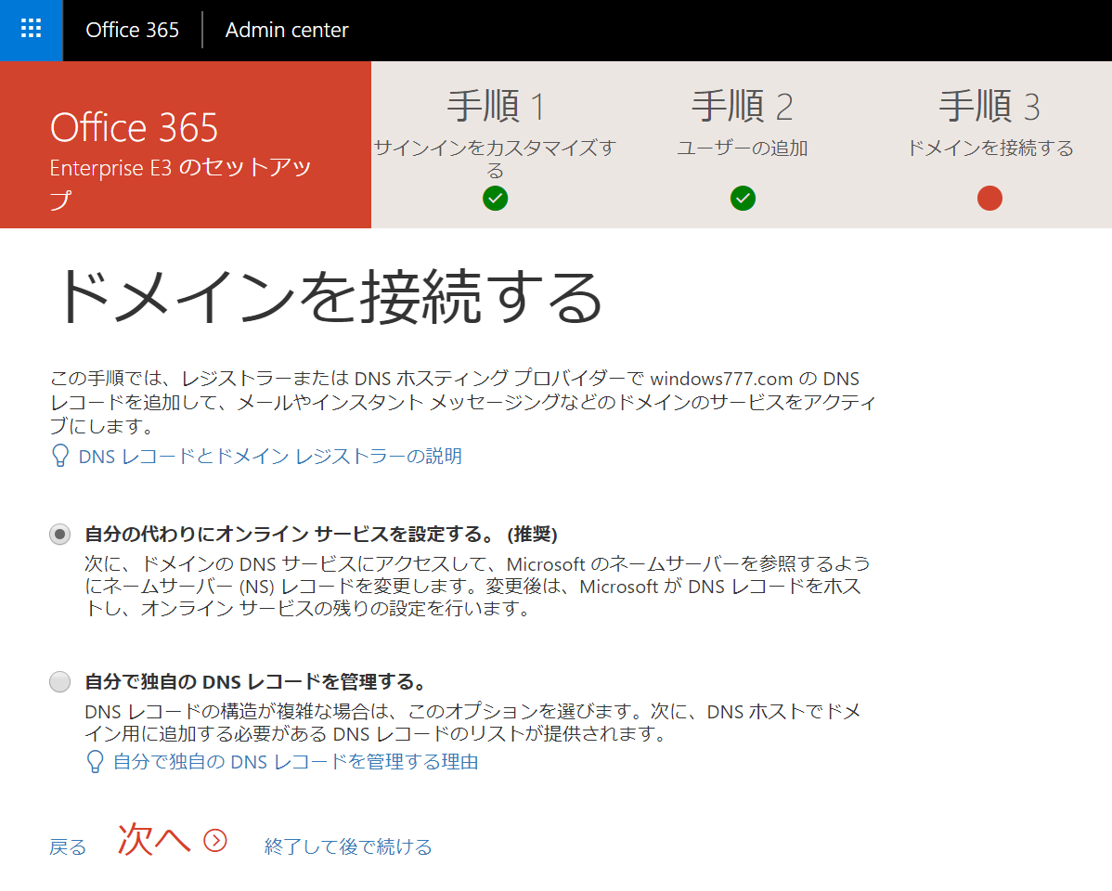Select the 自分の代わりにオンライン サービスを設定する radio button
1112x891 pixels.
tap(59, 534)
